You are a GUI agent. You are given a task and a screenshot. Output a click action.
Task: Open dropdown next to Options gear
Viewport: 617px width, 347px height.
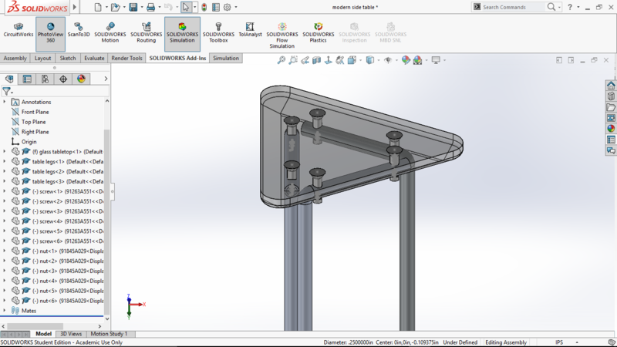(236, 7)
